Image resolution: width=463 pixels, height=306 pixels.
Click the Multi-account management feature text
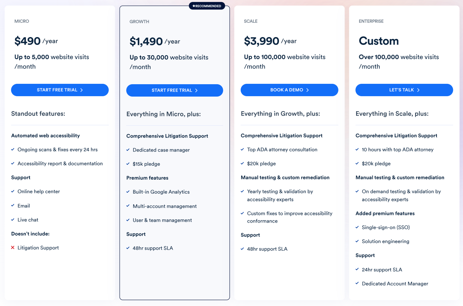(165, 206)
